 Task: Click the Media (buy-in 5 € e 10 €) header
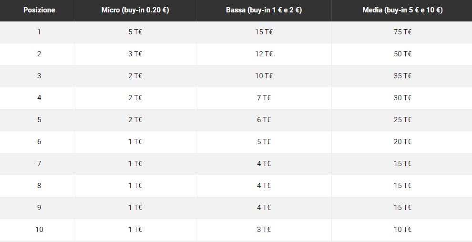402,10
